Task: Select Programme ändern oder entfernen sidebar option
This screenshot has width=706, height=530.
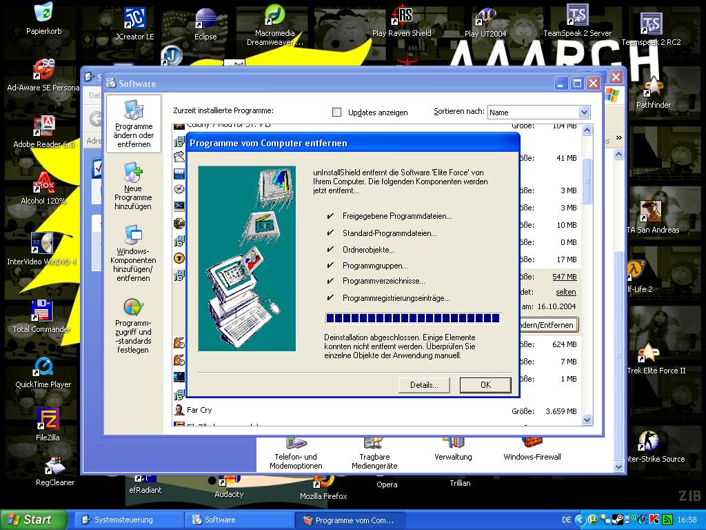Action: (x=134, y=124)
